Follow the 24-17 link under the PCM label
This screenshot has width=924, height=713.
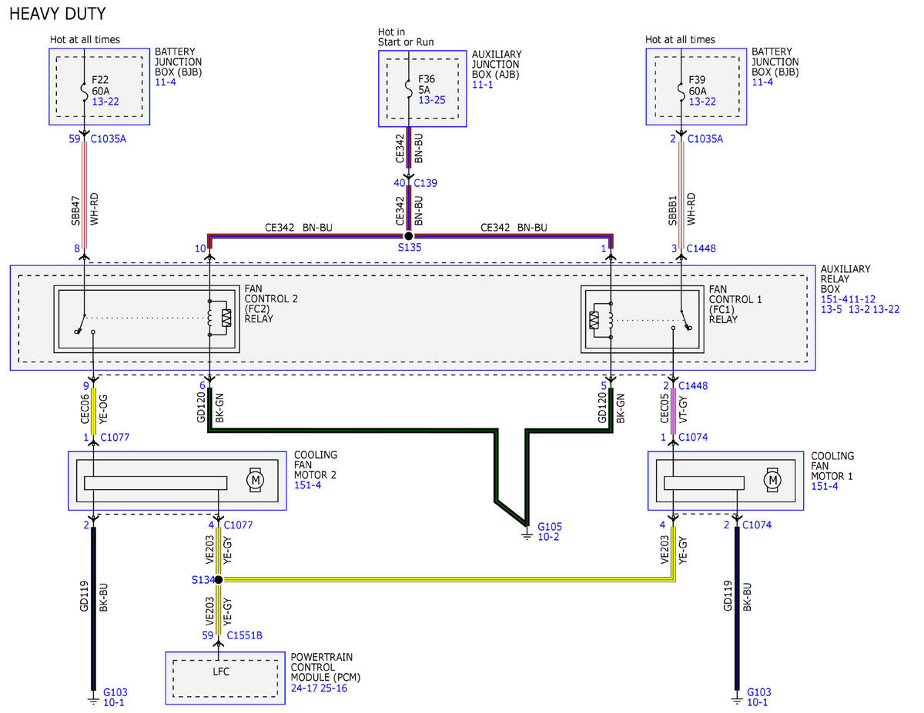pos(304,688)
